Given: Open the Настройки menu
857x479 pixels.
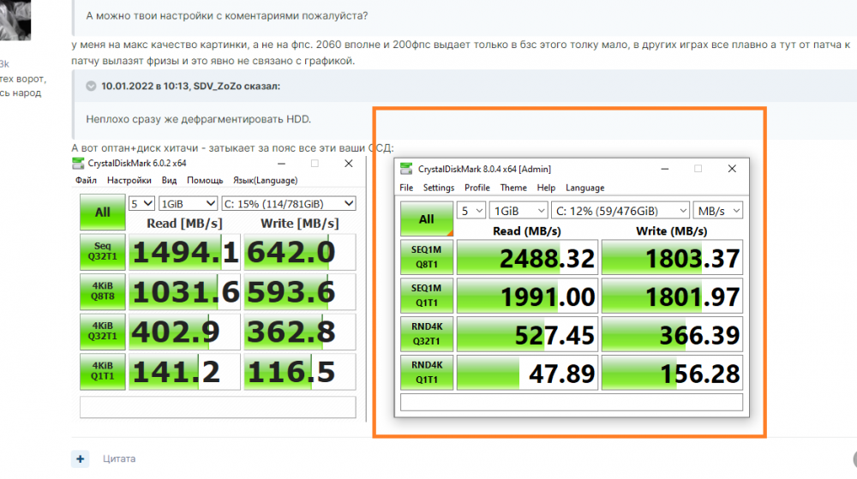Looking at the screenshot, I should (129, 180).
